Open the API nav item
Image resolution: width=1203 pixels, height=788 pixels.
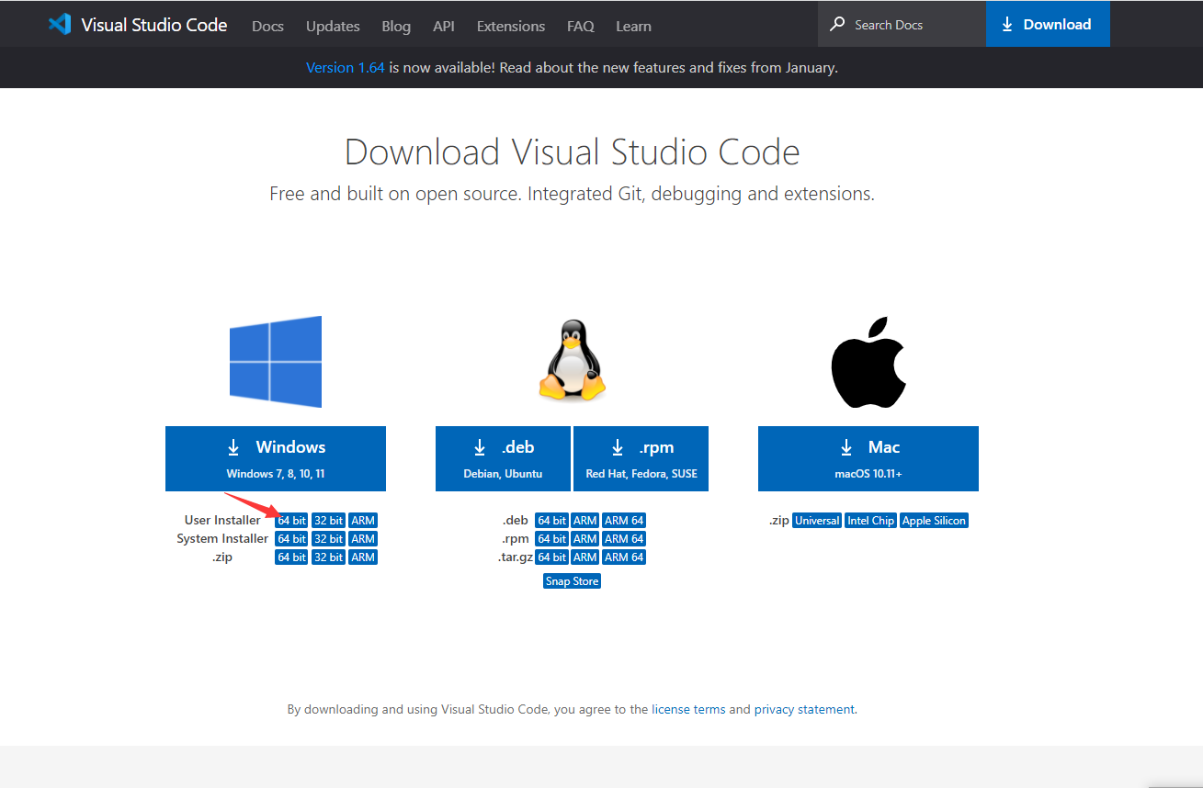click(x=444, y=26)
